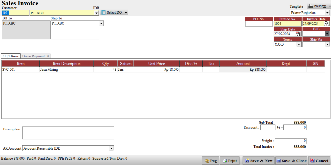Click the Suggested Term Disc. 0 status entry

pyautogui.click(x=110, y=158)
